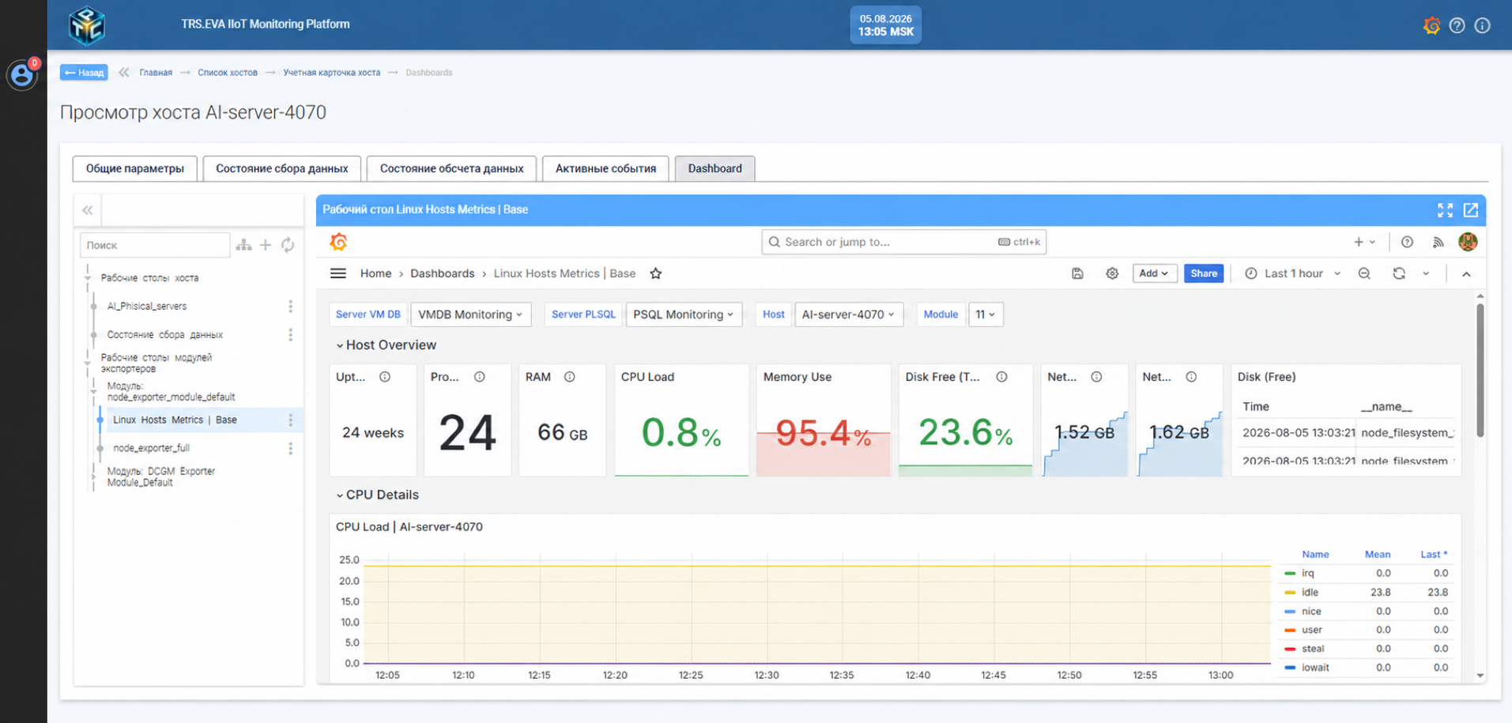Click the Grafana logo in the dashboard toolbar

tap(338, 242)
